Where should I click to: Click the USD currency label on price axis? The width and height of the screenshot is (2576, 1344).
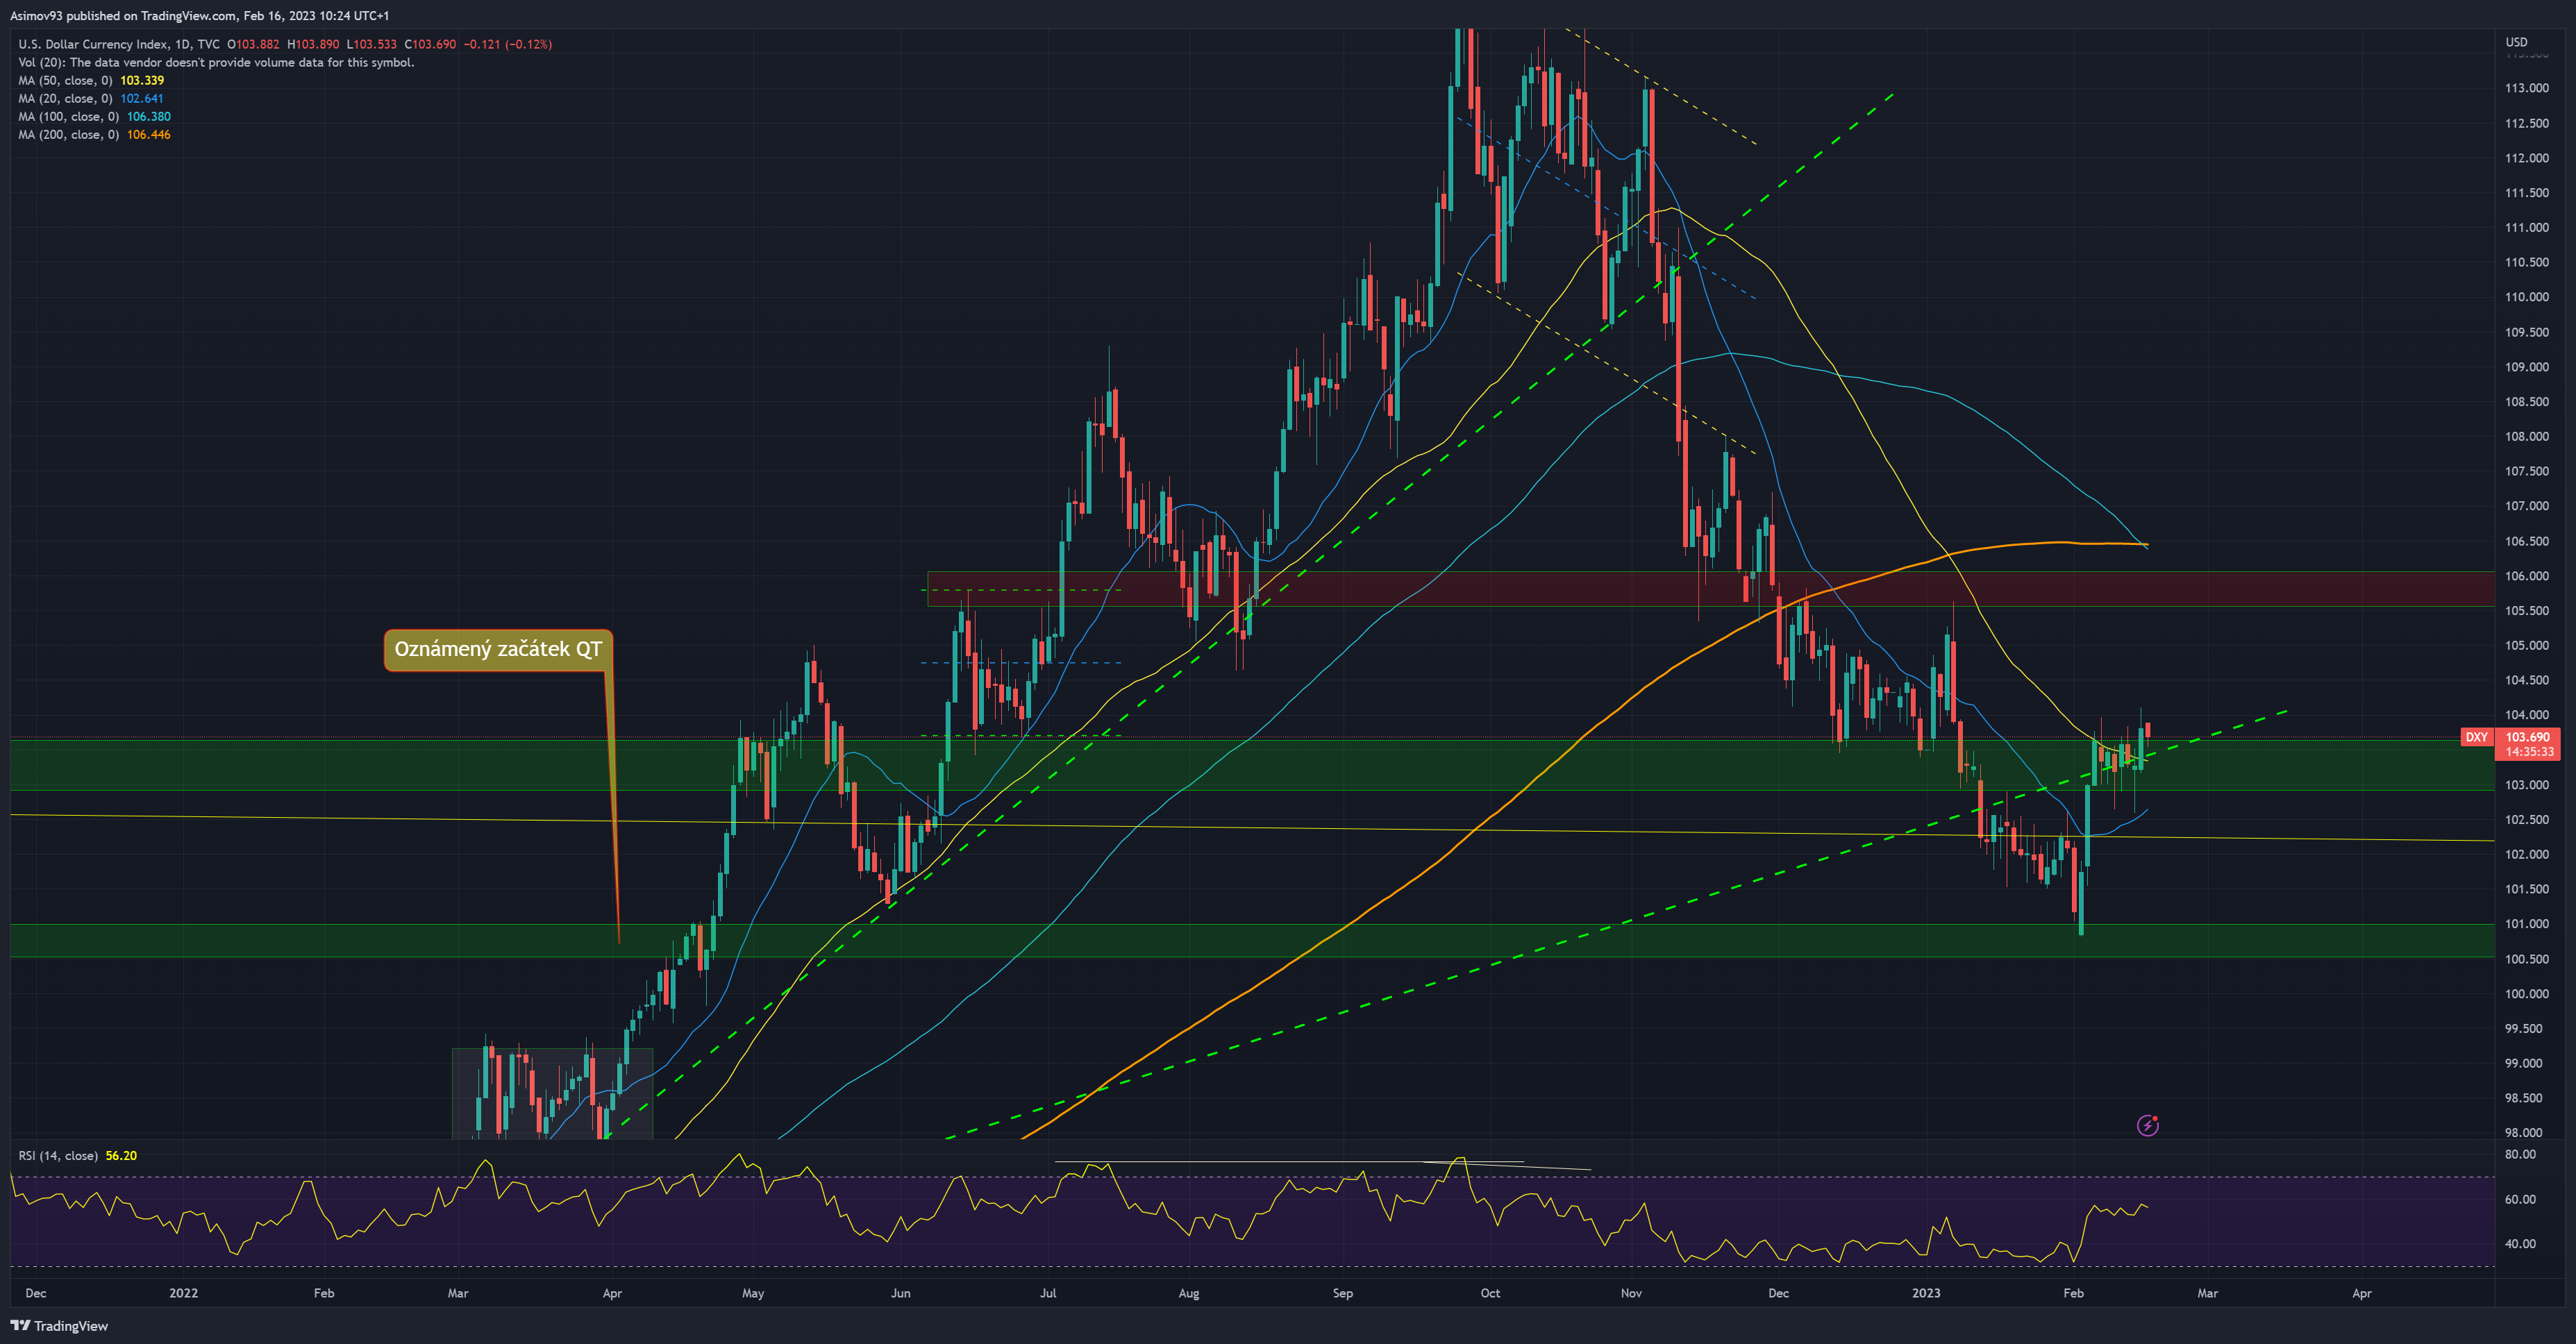point(2516,42)
